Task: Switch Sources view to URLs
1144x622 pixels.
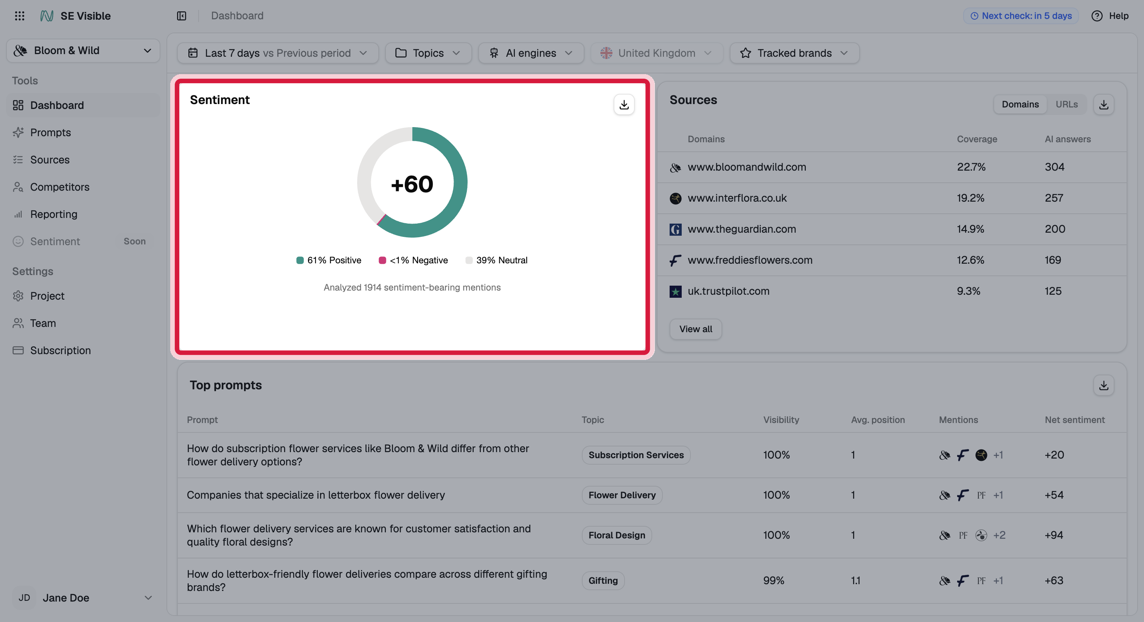Action: (1066, 104)
